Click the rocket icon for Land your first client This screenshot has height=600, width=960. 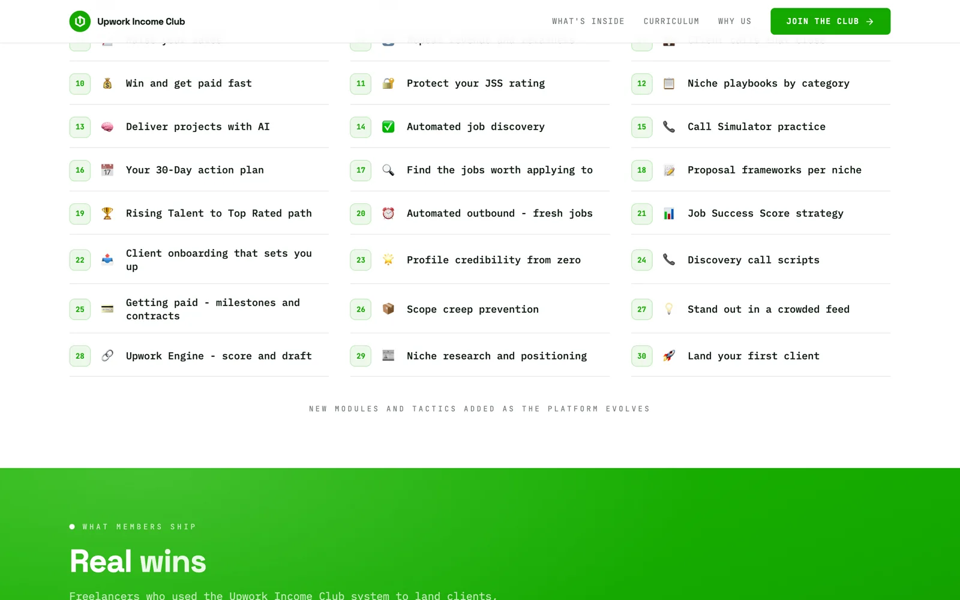click(x=669, y=356)
